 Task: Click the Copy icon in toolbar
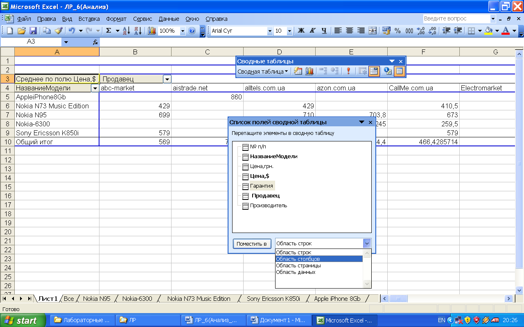tap(47, 31)
